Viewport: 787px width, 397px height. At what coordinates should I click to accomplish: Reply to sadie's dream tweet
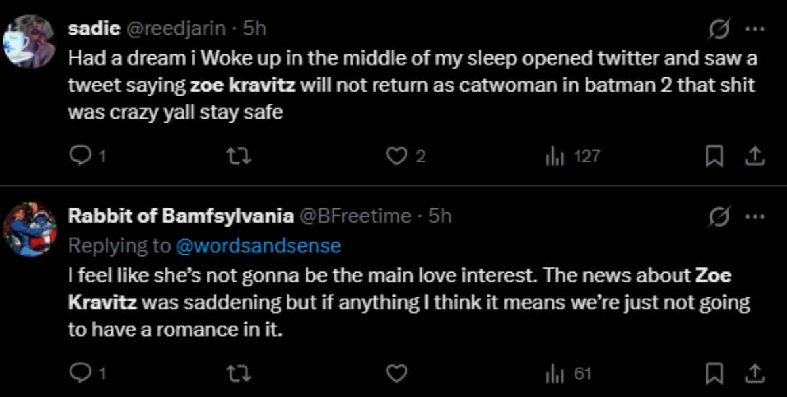point(81,156)
